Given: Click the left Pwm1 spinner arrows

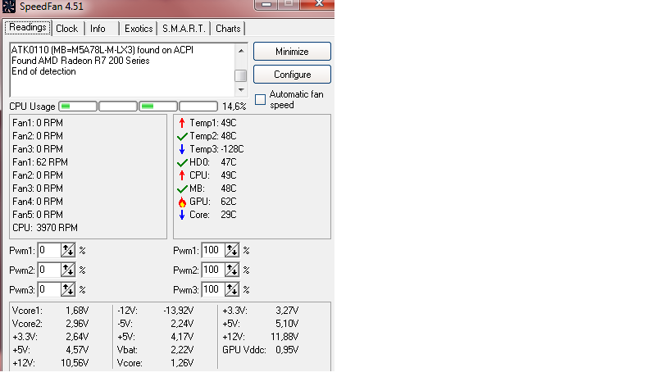Looking at the screenshot, I should click(x=68, y=250).
